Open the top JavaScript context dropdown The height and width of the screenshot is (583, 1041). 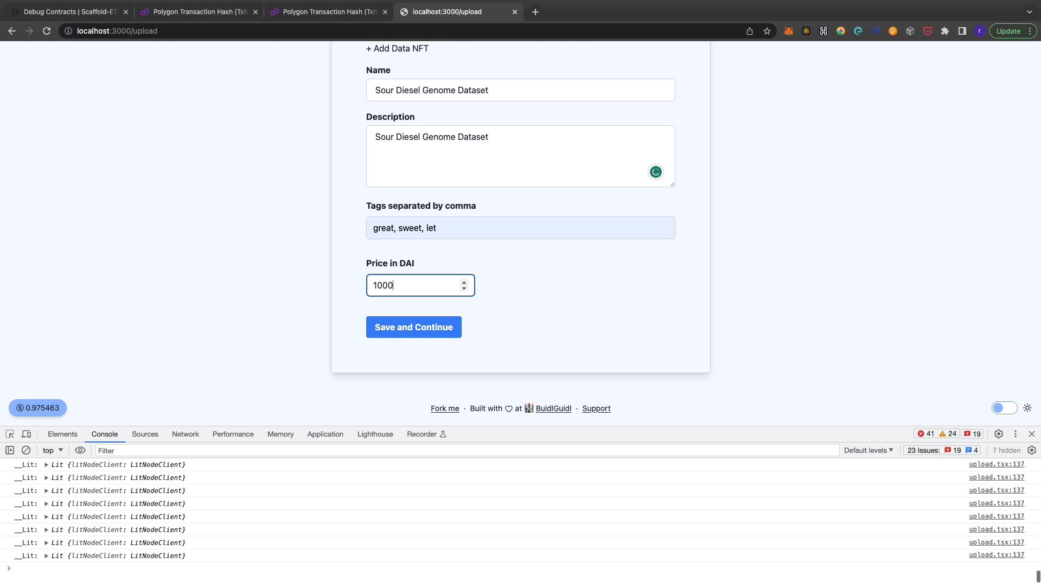[53, 450]
